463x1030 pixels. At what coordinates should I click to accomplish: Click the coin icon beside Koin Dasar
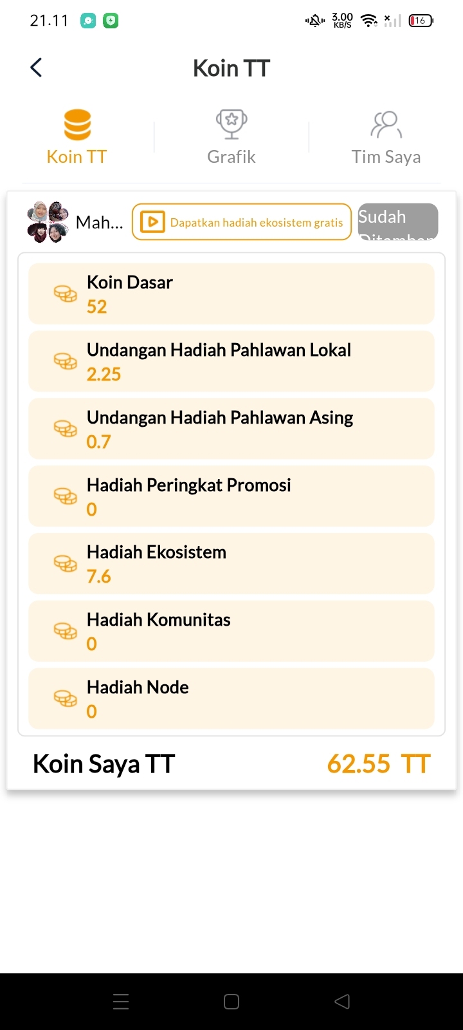pos(65,294)
